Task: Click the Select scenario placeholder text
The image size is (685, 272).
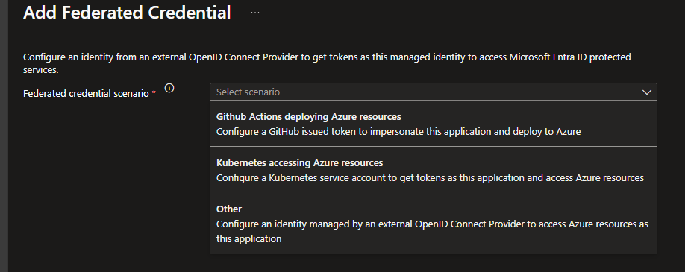Action: click(x=248, y=92)
